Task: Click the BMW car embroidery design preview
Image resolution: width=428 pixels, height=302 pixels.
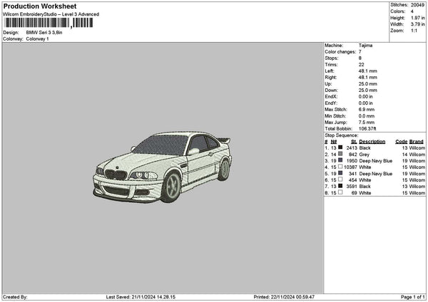Action: pos(163,167)
